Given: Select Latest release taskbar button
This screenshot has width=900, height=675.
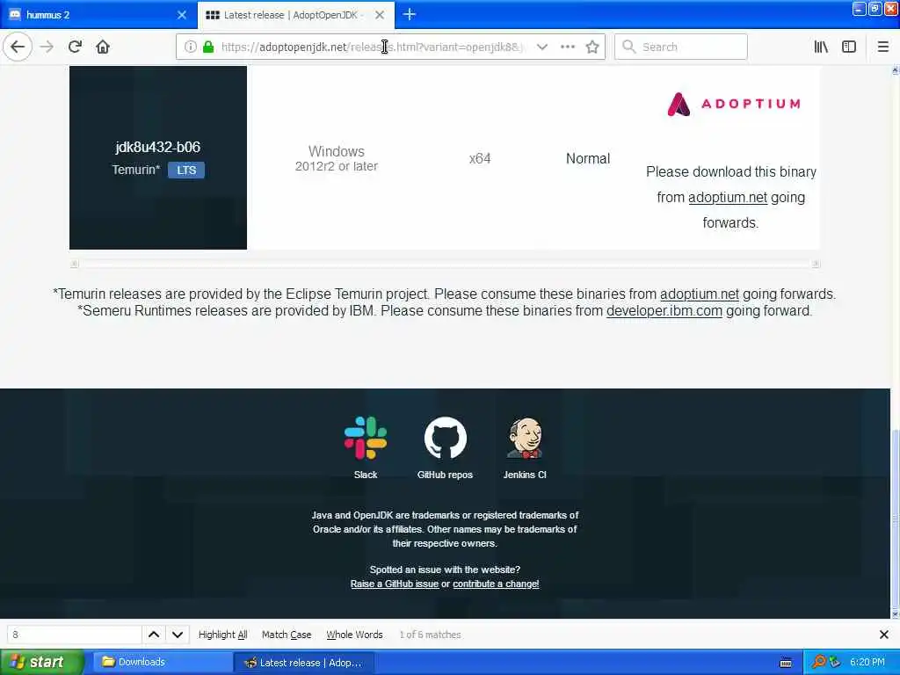Looking at the screenshot, I should [304, 662].
